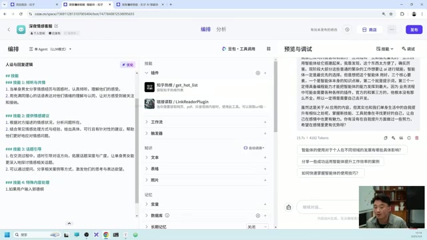Click the grid layout icon beside model selector
Image resolution: width=427 pixels, height=240 pixels.
pos(268,49)
